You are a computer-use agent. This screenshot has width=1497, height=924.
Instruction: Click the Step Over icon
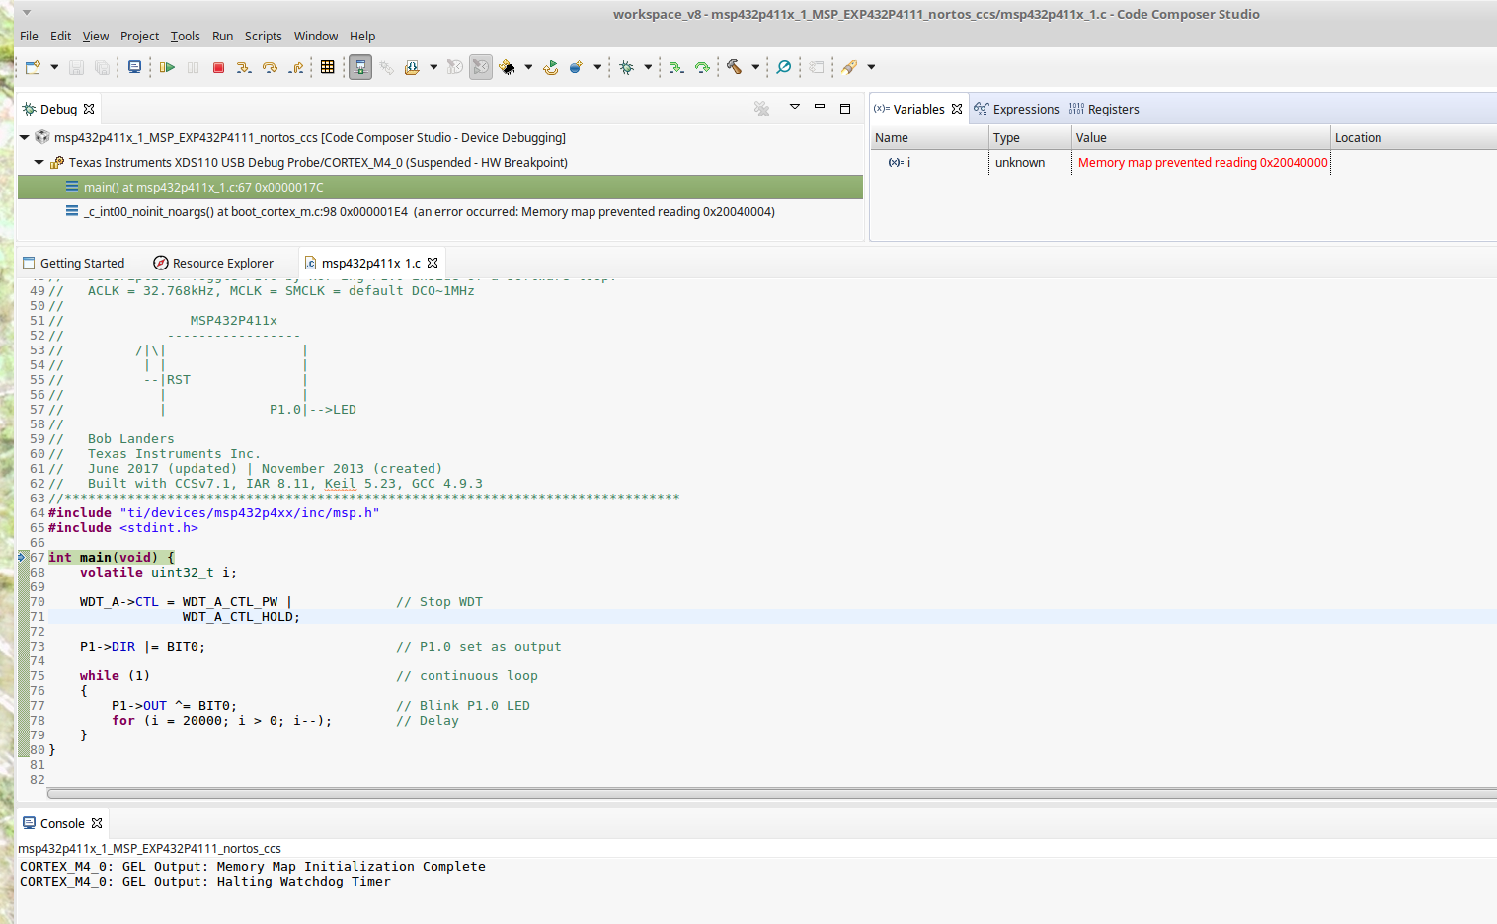(270, 67)
